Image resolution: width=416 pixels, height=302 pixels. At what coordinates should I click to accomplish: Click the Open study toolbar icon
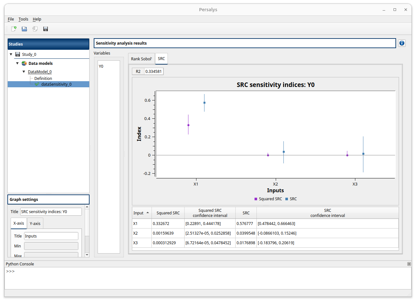24,29
